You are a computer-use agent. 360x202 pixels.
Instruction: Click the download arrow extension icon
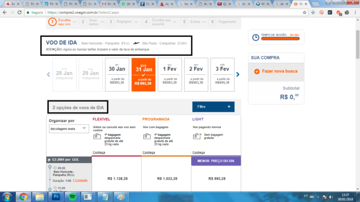(x=313, y=13)
